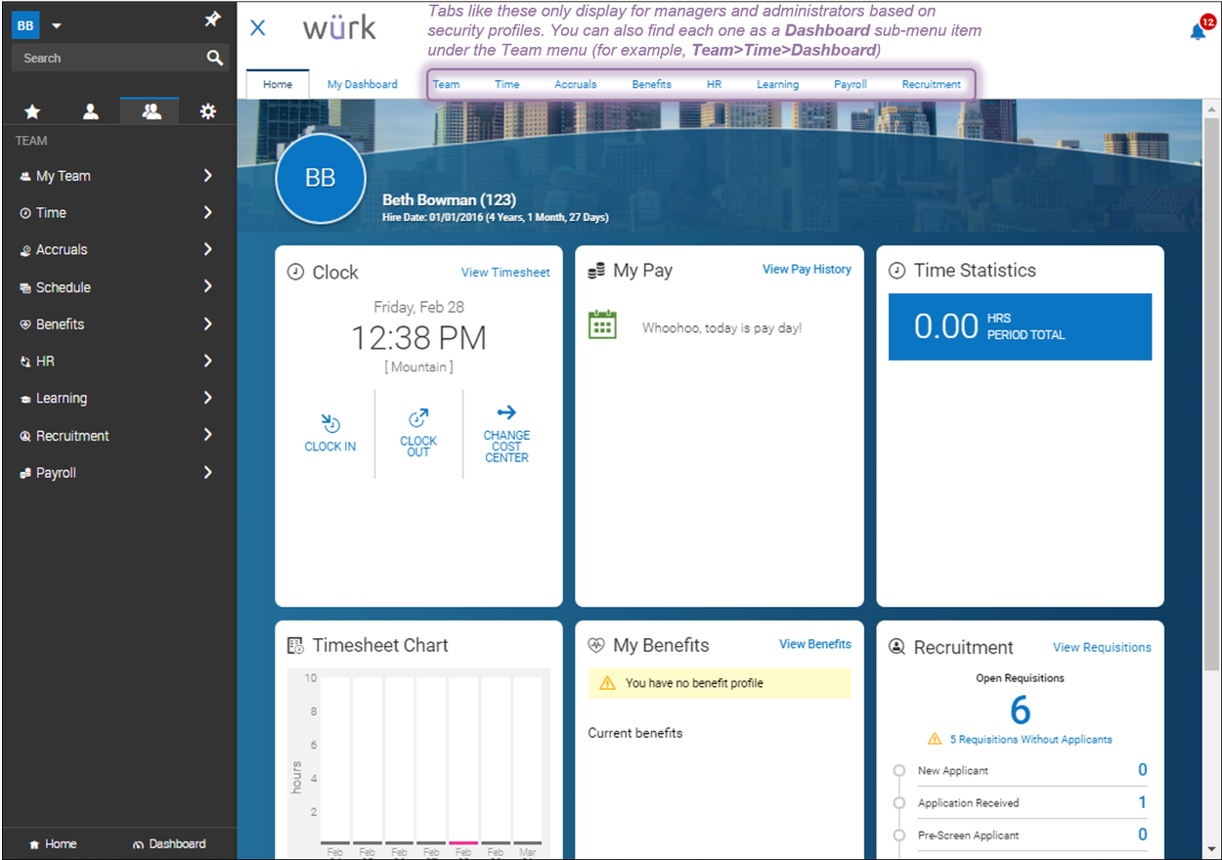This screenshot has width=1222, height=860.
Task: Click the würk logo
Action: (x=339, y=27)
